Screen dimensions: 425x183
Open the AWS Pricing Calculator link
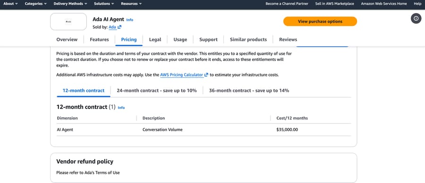tap(181, 75)
